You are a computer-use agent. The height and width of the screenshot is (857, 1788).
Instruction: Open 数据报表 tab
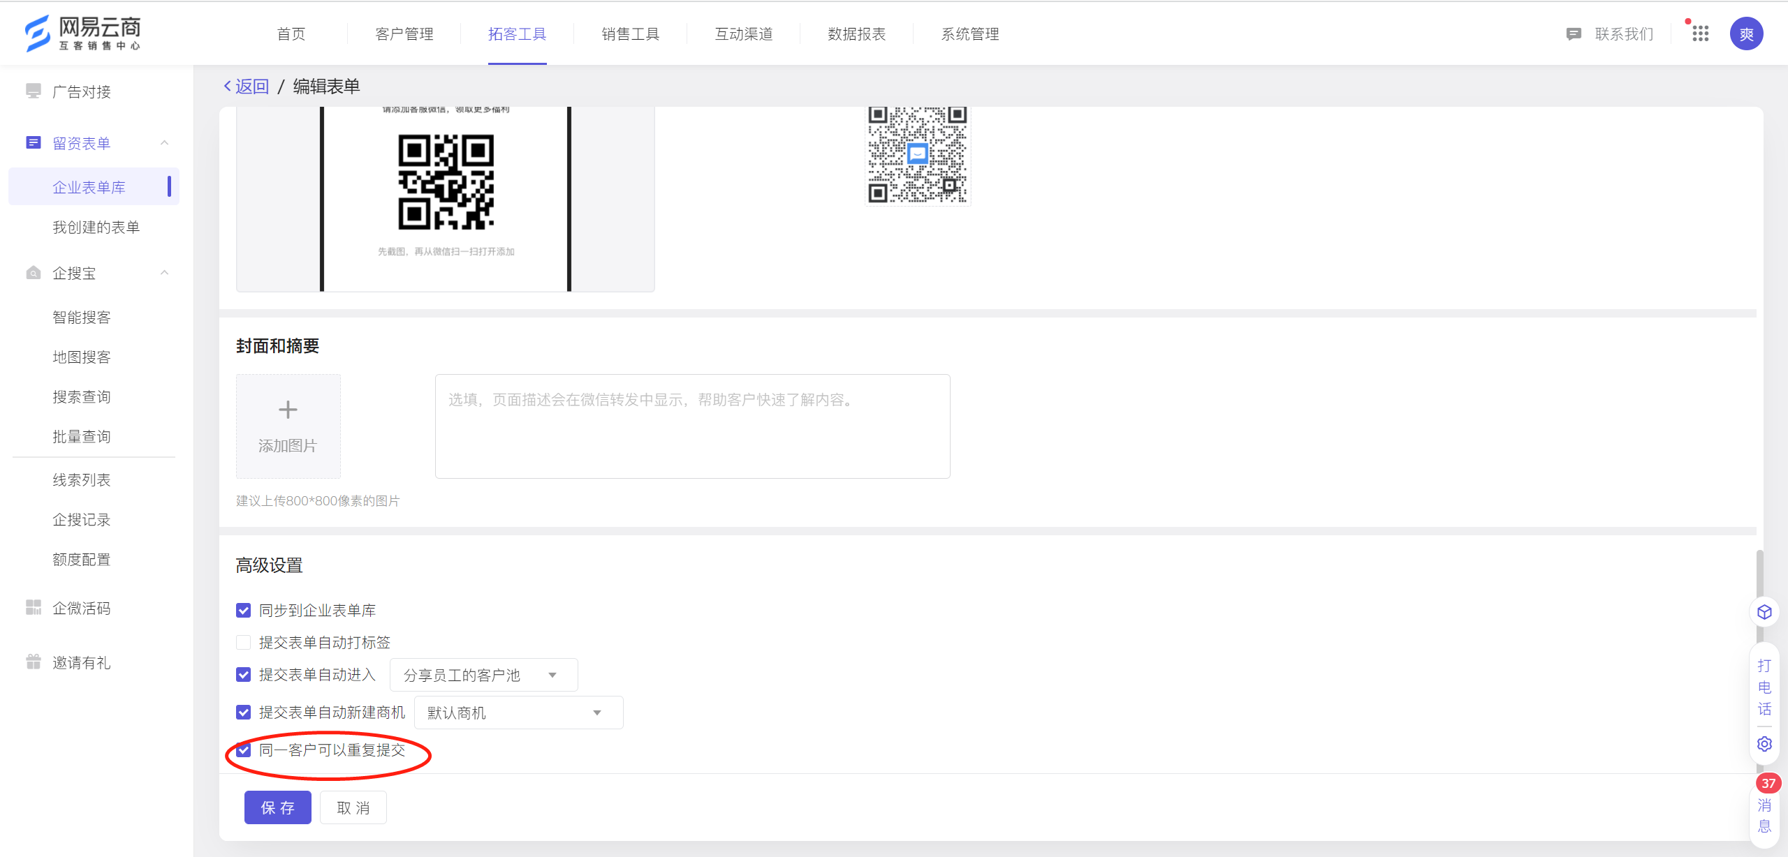tap(857, 34)
